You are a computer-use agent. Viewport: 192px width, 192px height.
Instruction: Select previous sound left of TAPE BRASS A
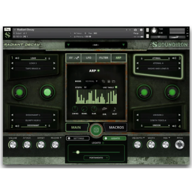(12, 68)
